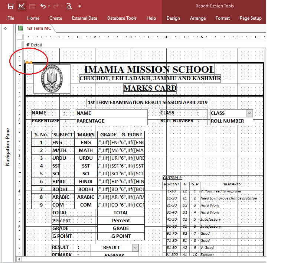Image resolution: width=304 pixels, height=263 pixels.
Task: Select the school logo image
Action: point(52,79)
